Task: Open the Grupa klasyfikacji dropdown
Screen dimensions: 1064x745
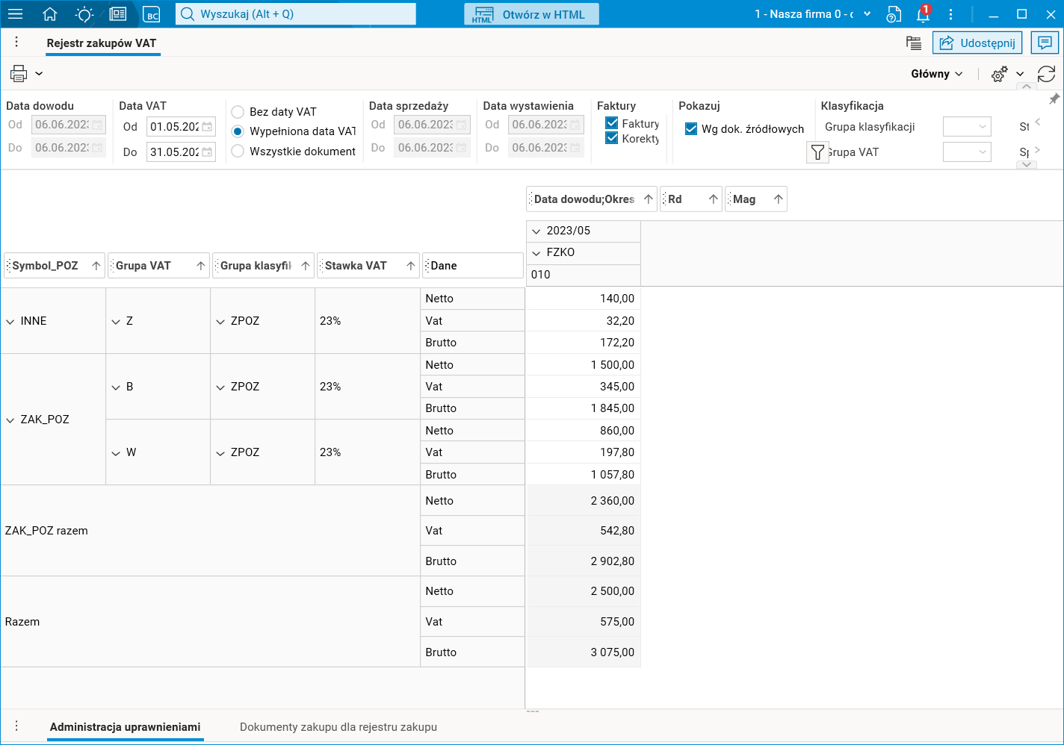Action: pos(967,127)
